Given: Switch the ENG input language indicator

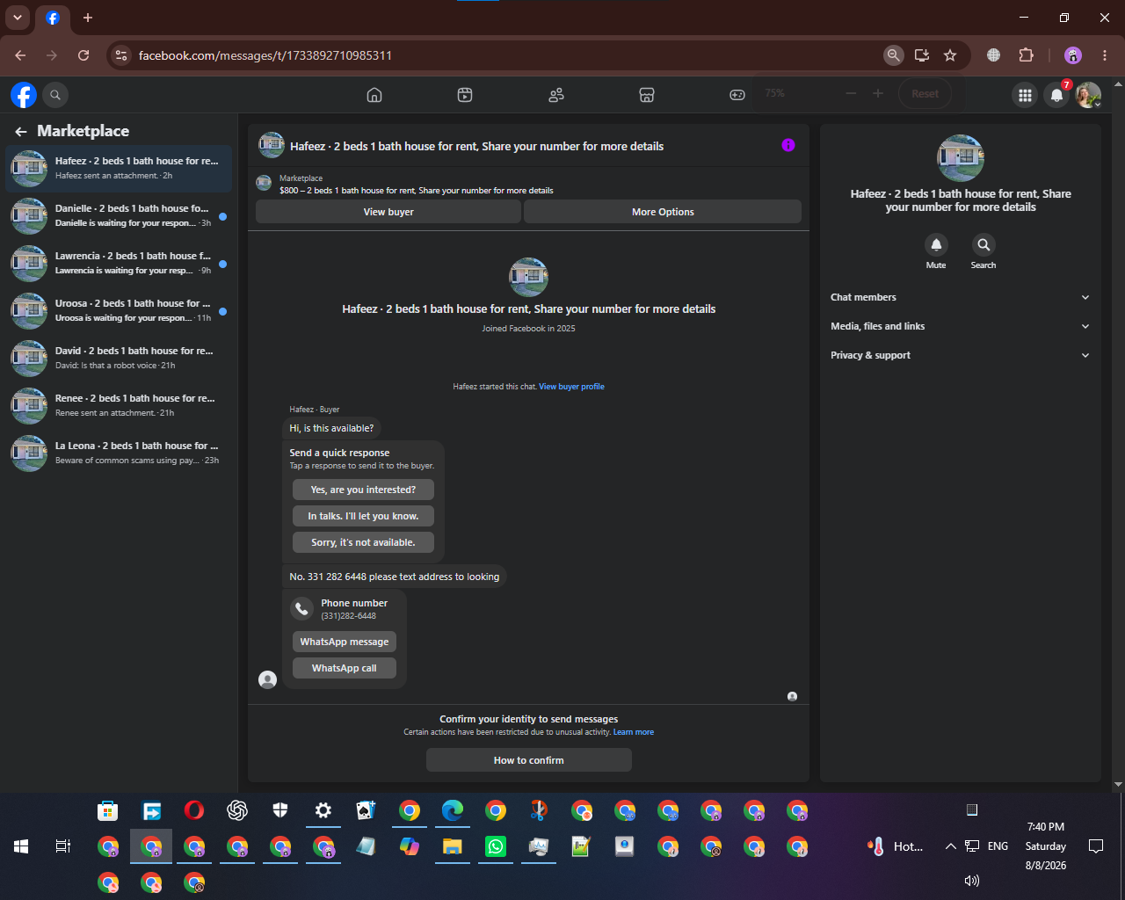Looking at the screenshot, I should click(x=998, y=846).
